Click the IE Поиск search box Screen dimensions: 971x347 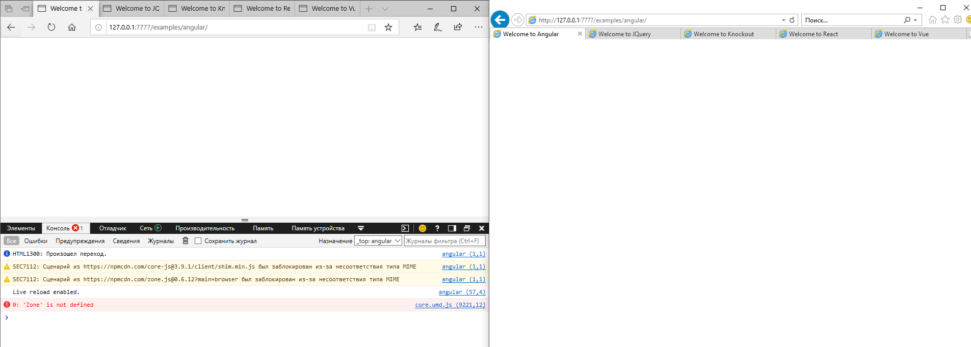(852, 20)
